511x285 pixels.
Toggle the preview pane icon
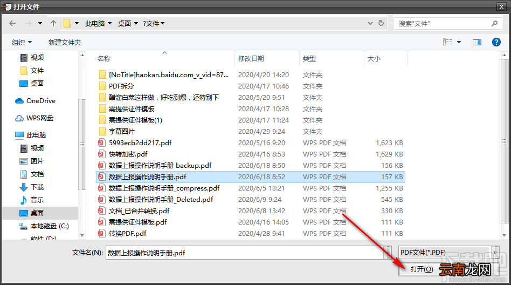point(477,42)
